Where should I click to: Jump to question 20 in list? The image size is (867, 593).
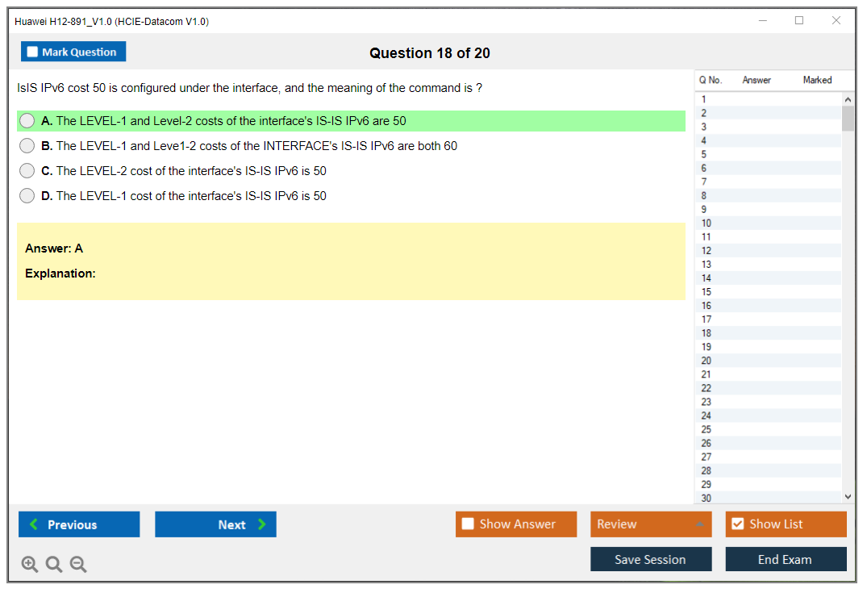click(x=707, y=361)
